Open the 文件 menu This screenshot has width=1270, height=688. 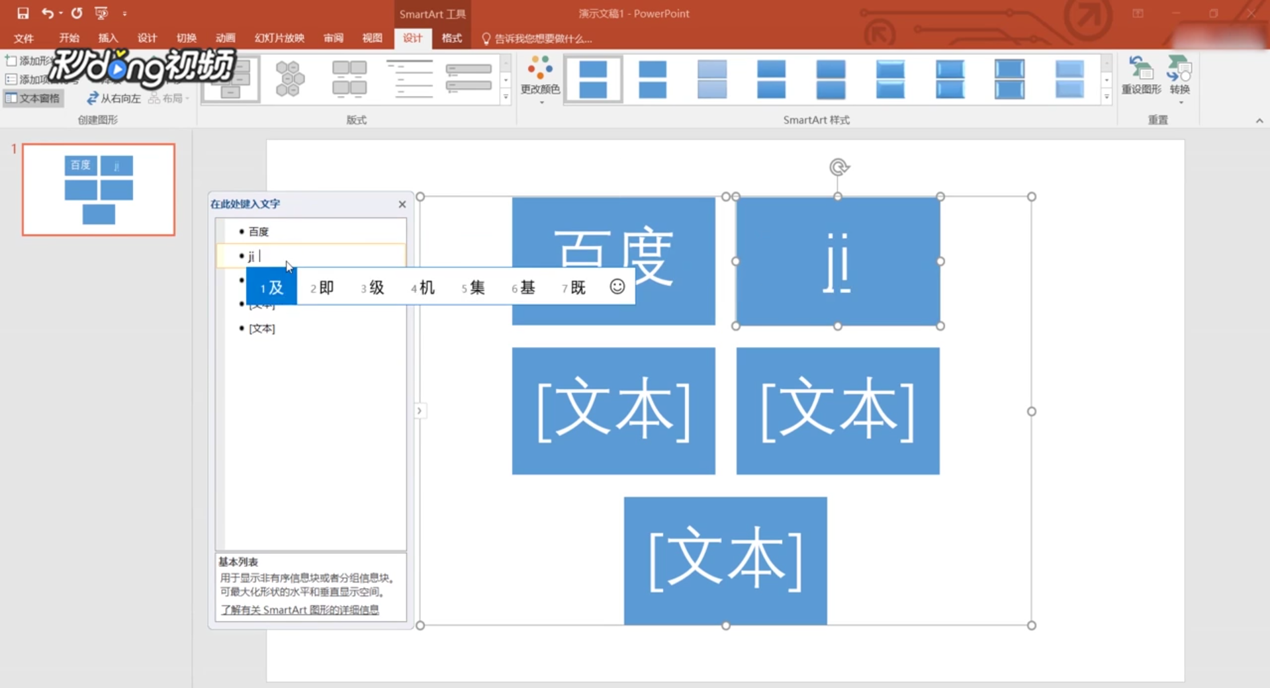[x=24, y=38]
